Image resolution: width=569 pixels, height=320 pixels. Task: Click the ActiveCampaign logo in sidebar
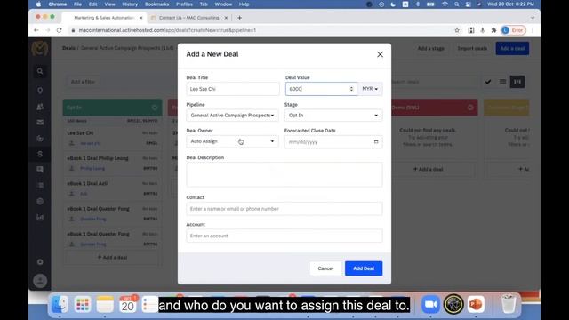pyautogui.click(x=40, y=48)
